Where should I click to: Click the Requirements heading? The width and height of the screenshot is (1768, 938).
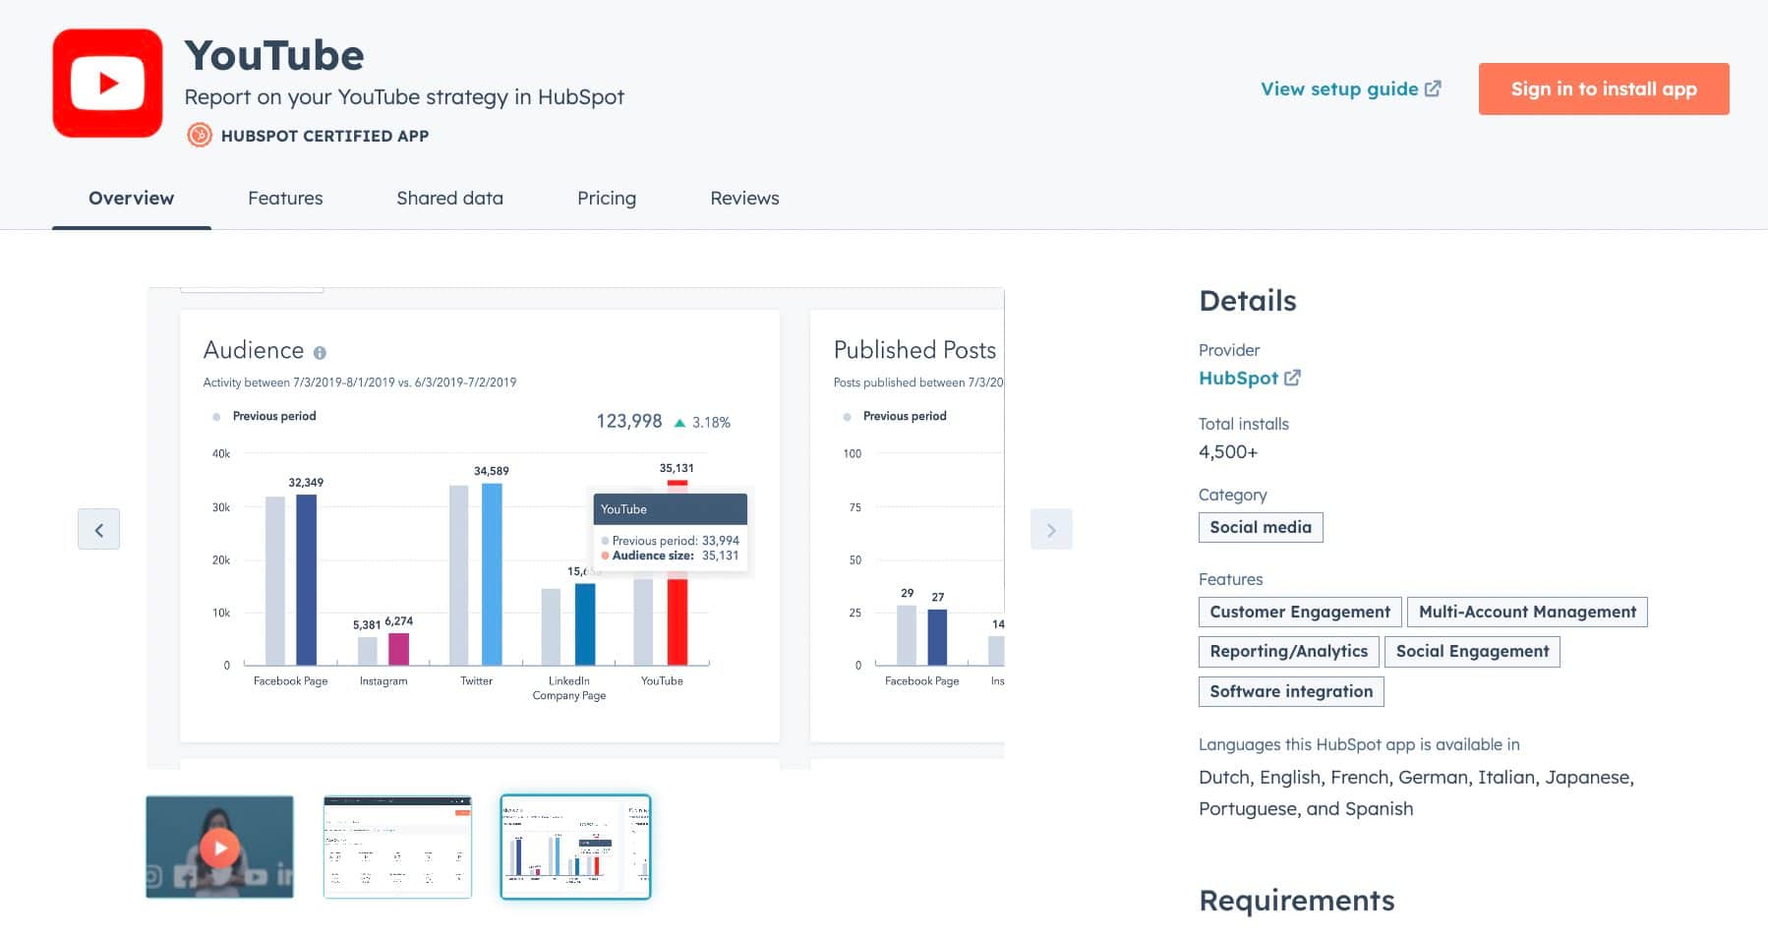point(1297,901)
